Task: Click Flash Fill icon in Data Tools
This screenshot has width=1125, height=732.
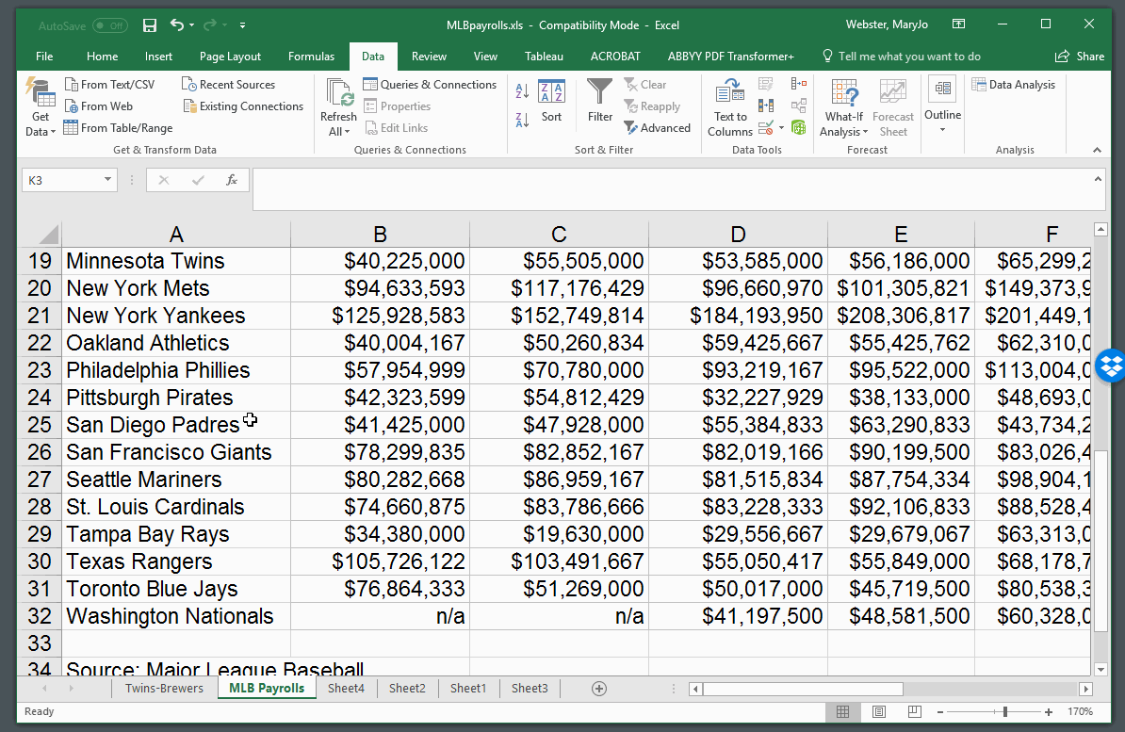Action: pyautogui.click(x=766, y=85)
